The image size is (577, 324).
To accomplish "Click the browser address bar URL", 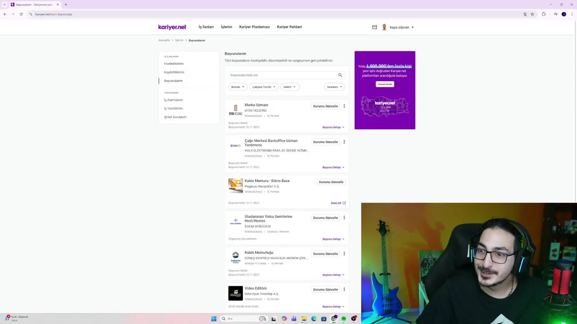I will pos(54,14).
